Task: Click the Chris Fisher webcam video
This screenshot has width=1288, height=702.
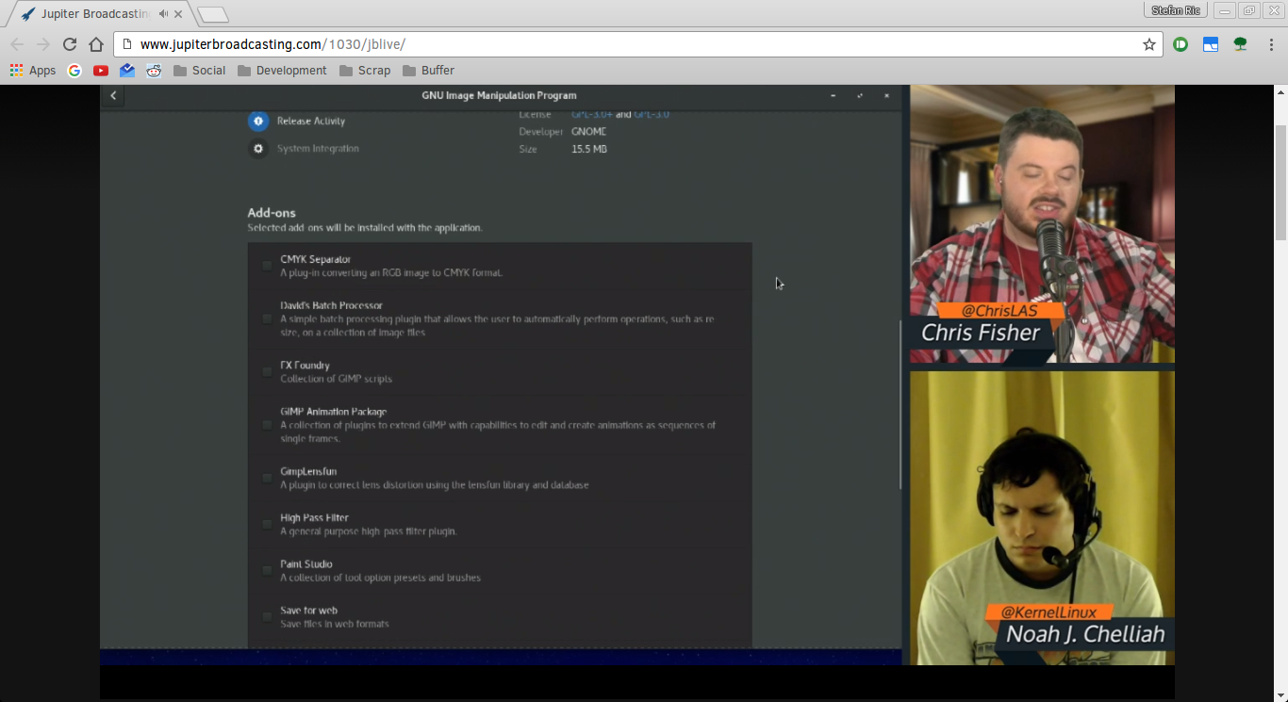Action: coord(1042,224)
